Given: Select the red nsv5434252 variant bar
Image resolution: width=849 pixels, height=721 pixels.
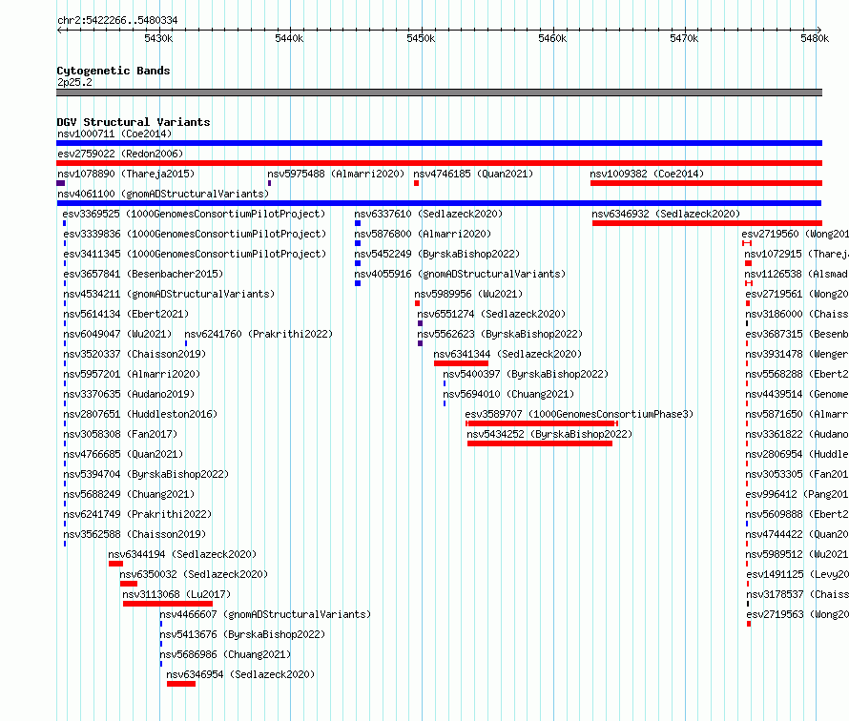Looking at the screenshot, I should (x=540, y=443).
